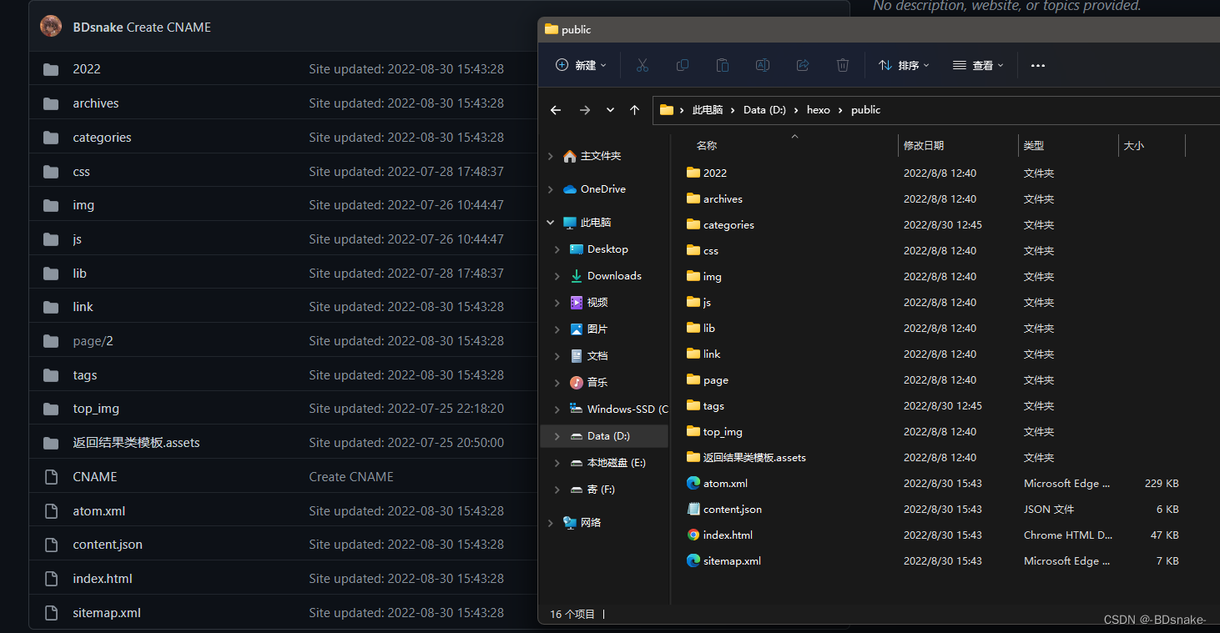Click the hexo breadcrumb in the address bar

pos(818,109)
